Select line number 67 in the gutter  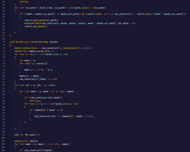[x=4, y=36]
